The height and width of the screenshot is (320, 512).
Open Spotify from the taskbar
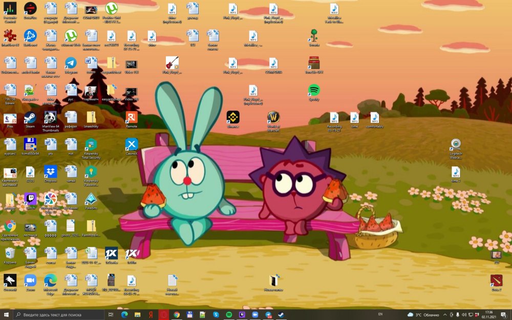(229, 314)
